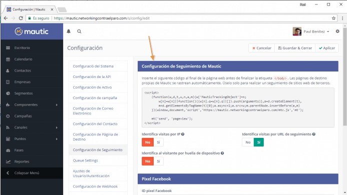Click the browser back arrow
Viewport: 347px width, 195px height.
pos(6,18)
